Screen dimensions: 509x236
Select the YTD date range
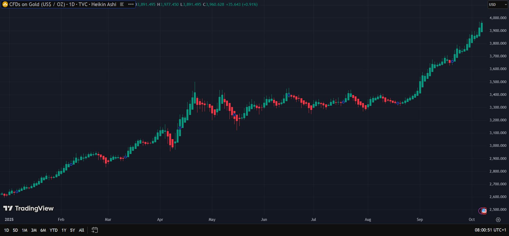(54, 230)
